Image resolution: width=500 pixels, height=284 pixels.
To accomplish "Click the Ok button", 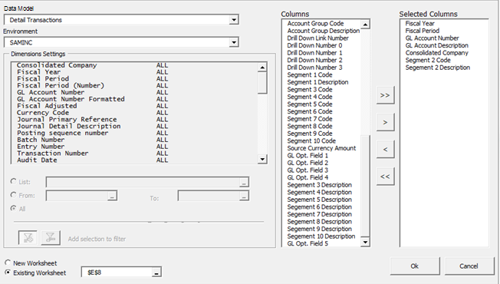I will 415,266.
